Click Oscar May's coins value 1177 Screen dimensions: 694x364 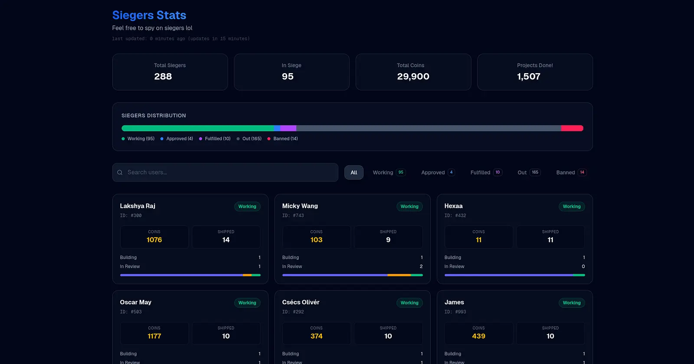tap(154, 336)
